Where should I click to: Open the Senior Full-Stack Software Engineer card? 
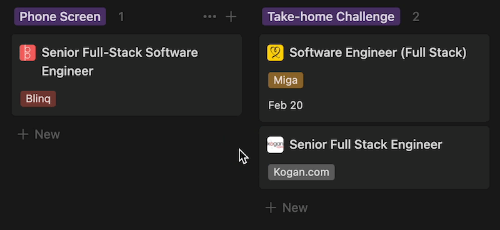127,75
